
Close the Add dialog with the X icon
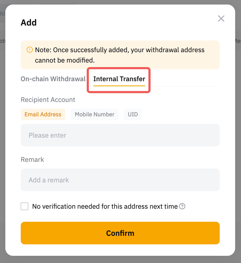(221, 19)
